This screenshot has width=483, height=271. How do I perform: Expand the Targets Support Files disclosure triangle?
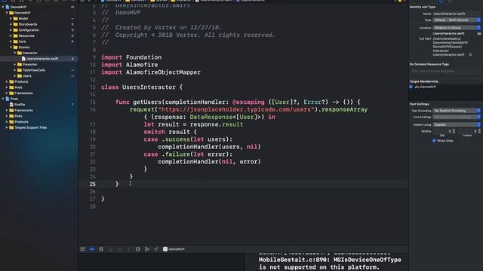pyautogui.click(x=7, y=127)
